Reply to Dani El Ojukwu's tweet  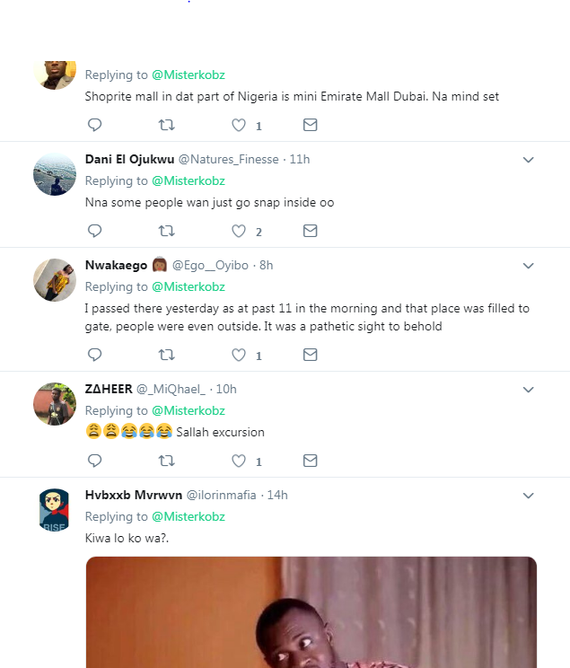95,231
